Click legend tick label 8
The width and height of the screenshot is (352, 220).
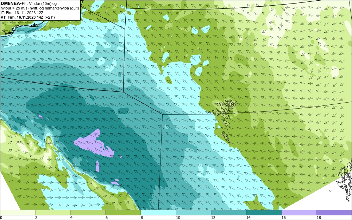(142, 218)
